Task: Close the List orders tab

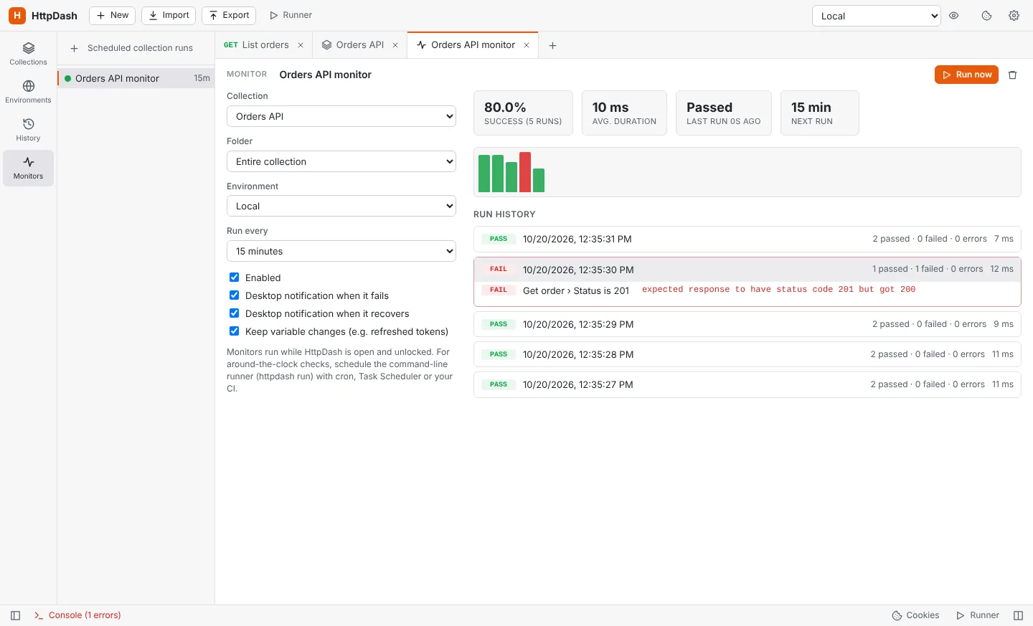Action: tap(301, 45)
